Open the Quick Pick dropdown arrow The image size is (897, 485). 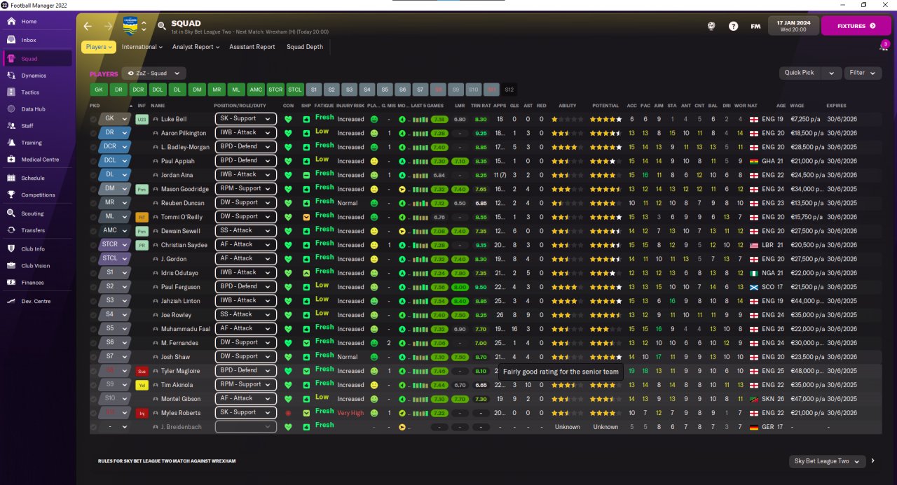pyautogui.click(x=832, y=73)
